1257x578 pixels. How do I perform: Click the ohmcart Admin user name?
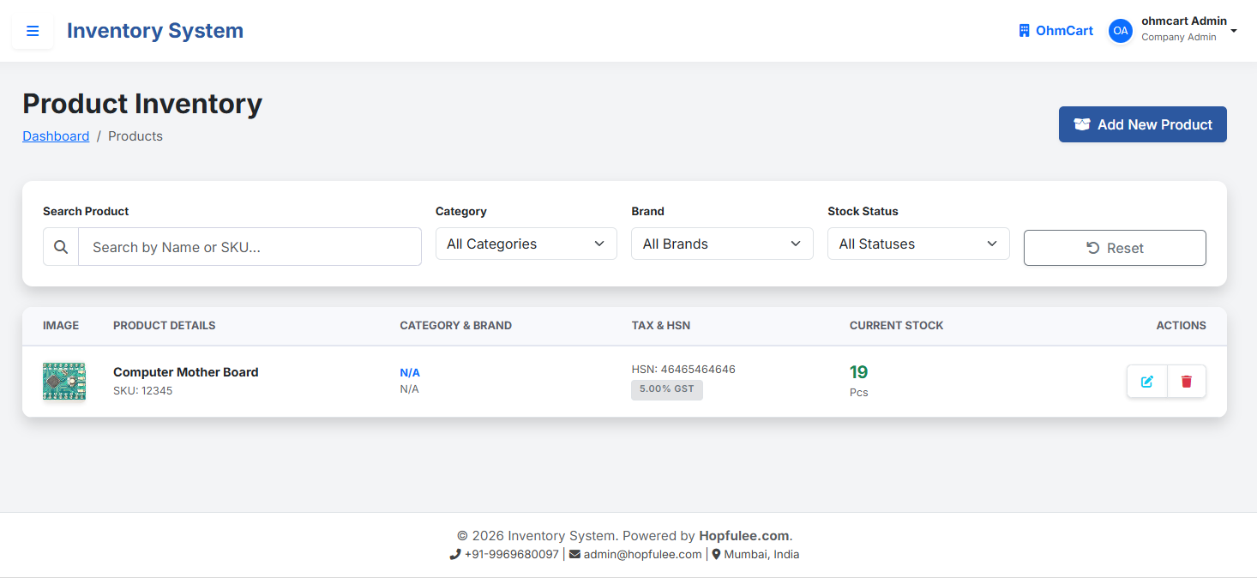[1184, 21]
